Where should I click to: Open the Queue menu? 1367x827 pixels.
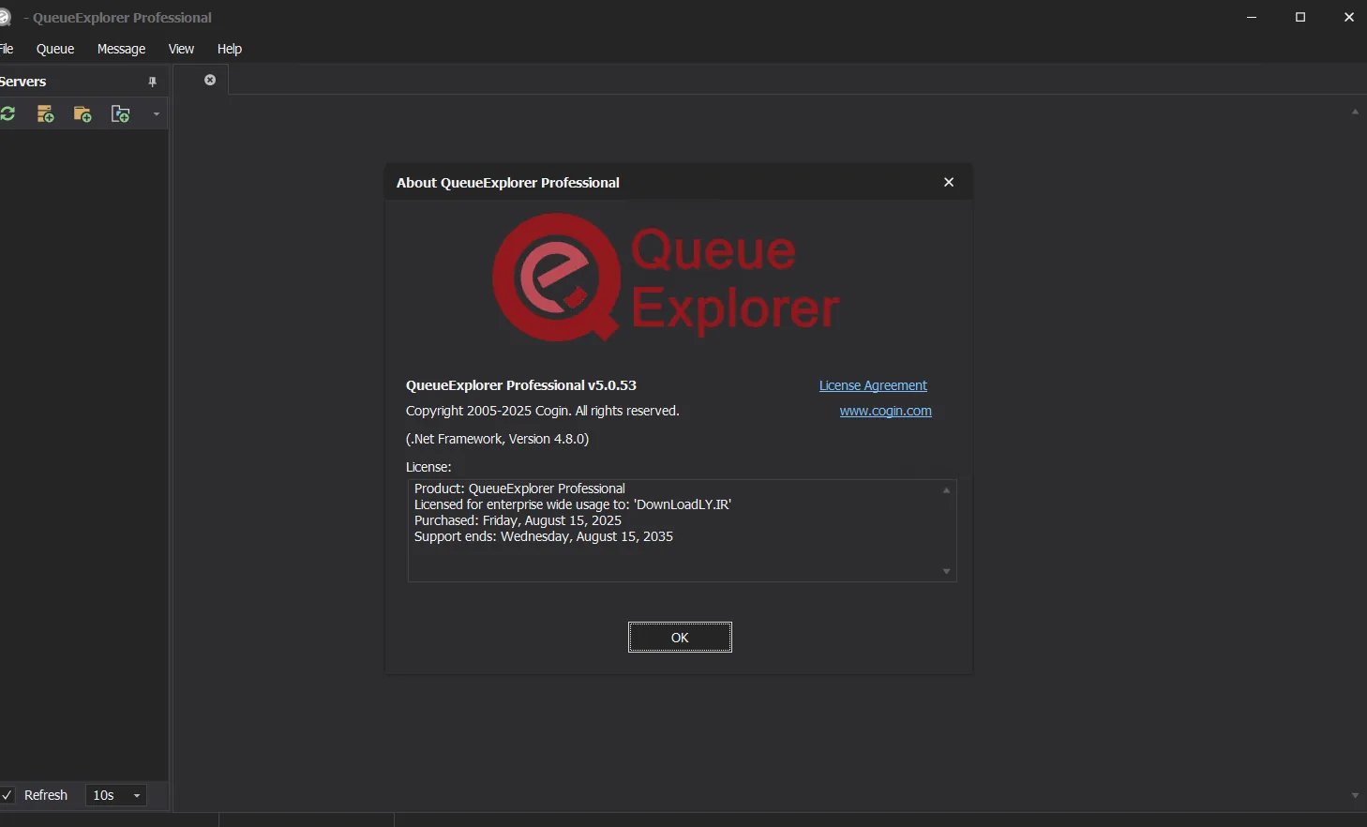(55, 49)
